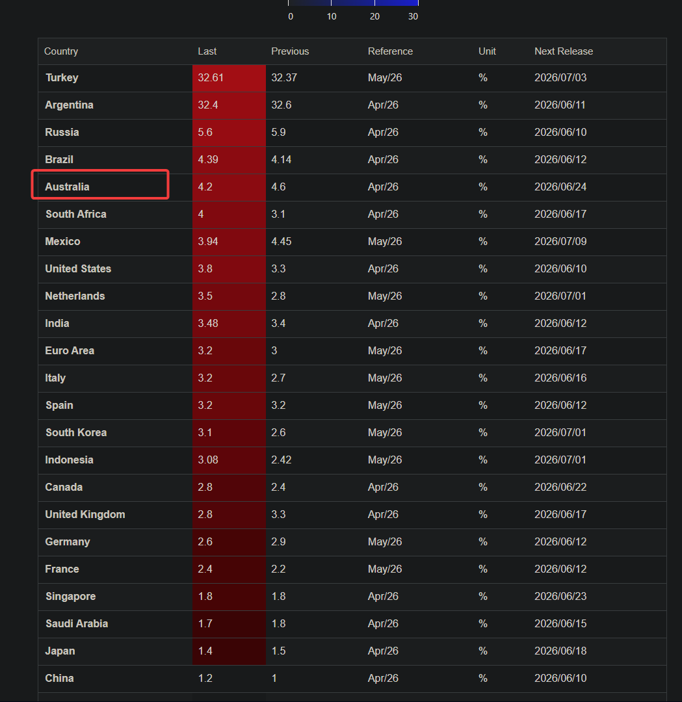Screen dimensions: 682x702
Task: Select China's last value 1.2
Action: click(x=205, y=679)
